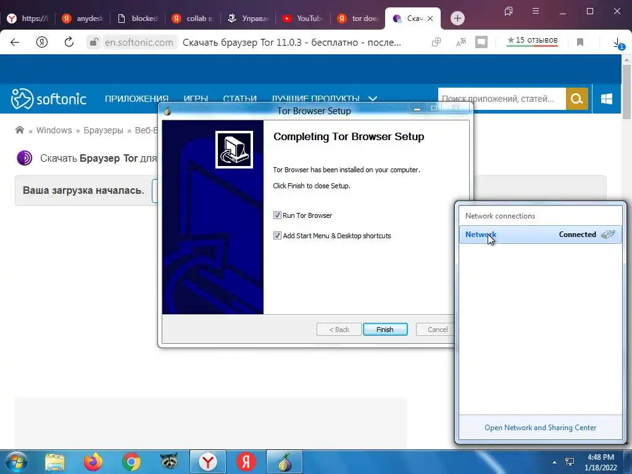Close the active Скач tab
This screenshot has height=474, width=632.
coord(430,18)
